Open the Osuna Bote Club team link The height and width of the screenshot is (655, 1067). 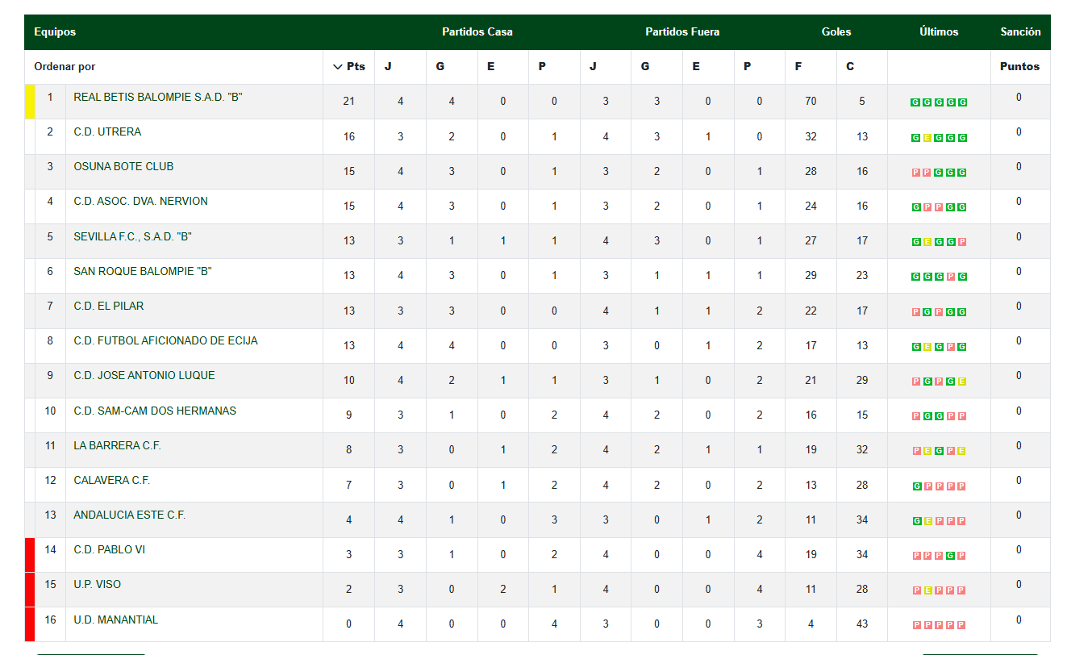click(123, 166)
